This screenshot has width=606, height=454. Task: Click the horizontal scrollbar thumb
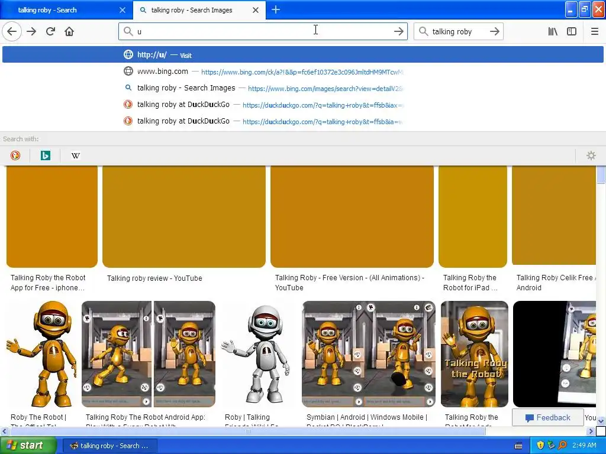pos(247,431)
